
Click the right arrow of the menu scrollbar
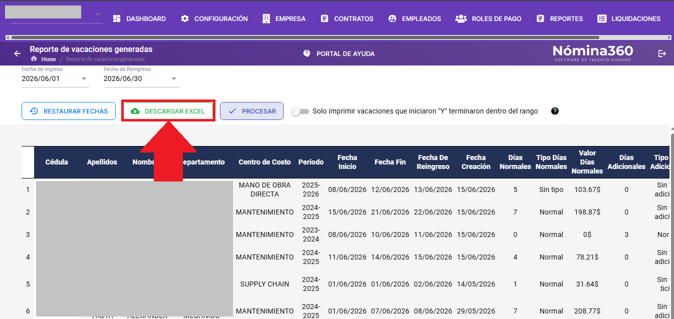[669, 37]
